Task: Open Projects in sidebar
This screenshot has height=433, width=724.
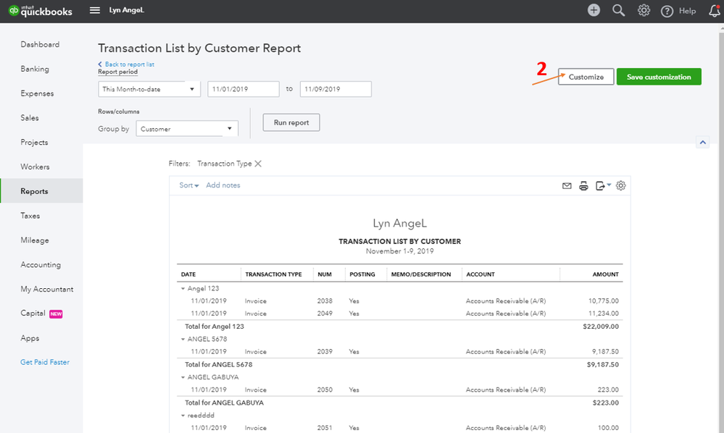Action: tap(34, 142)
